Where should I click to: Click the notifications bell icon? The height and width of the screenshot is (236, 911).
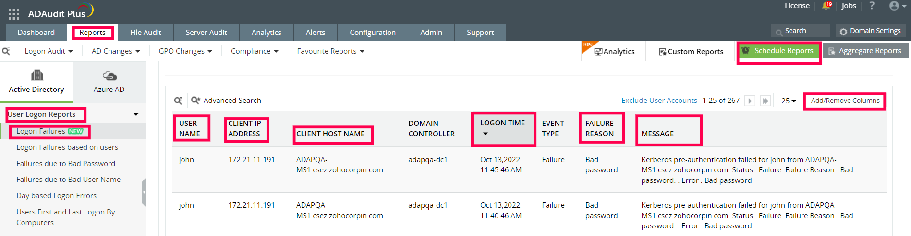826,6
